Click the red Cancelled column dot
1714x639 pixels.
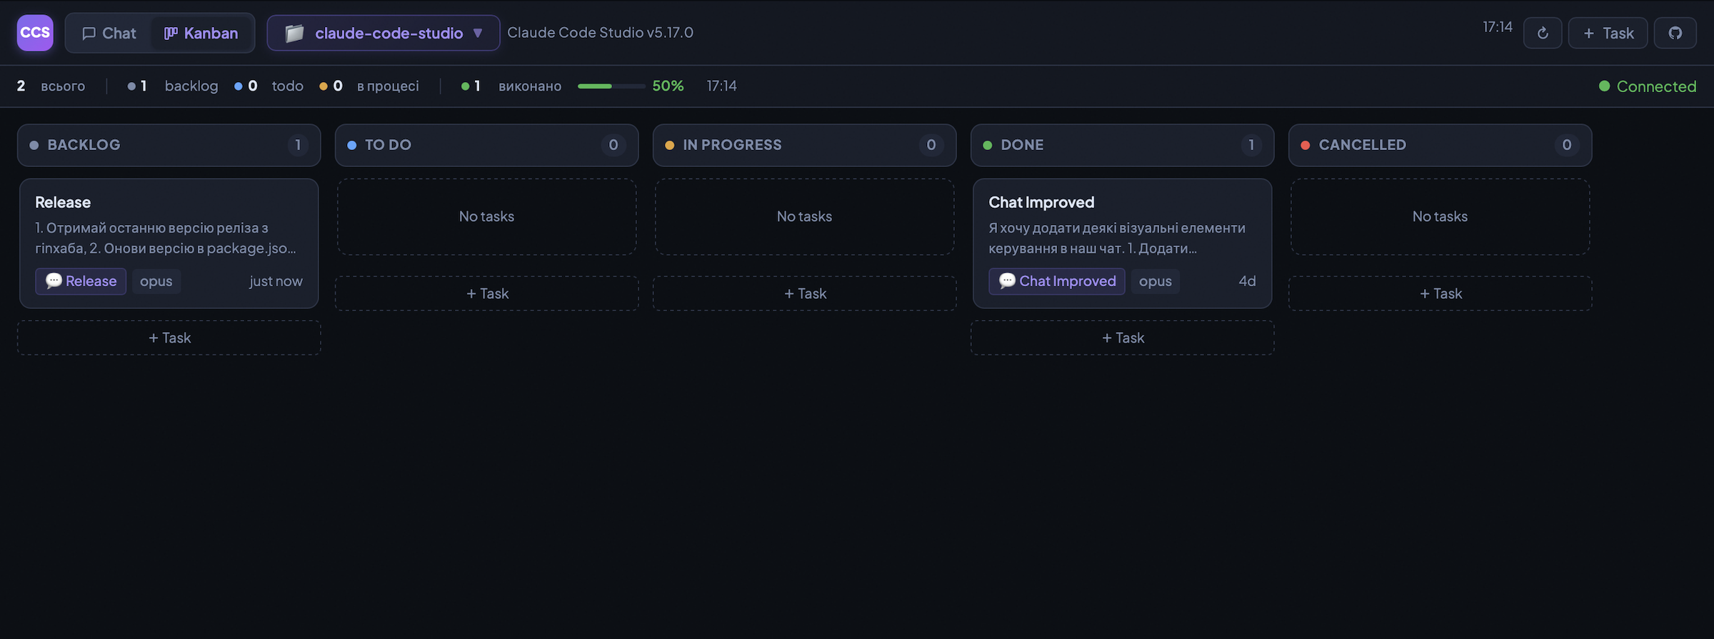(x=1305, y=145)
